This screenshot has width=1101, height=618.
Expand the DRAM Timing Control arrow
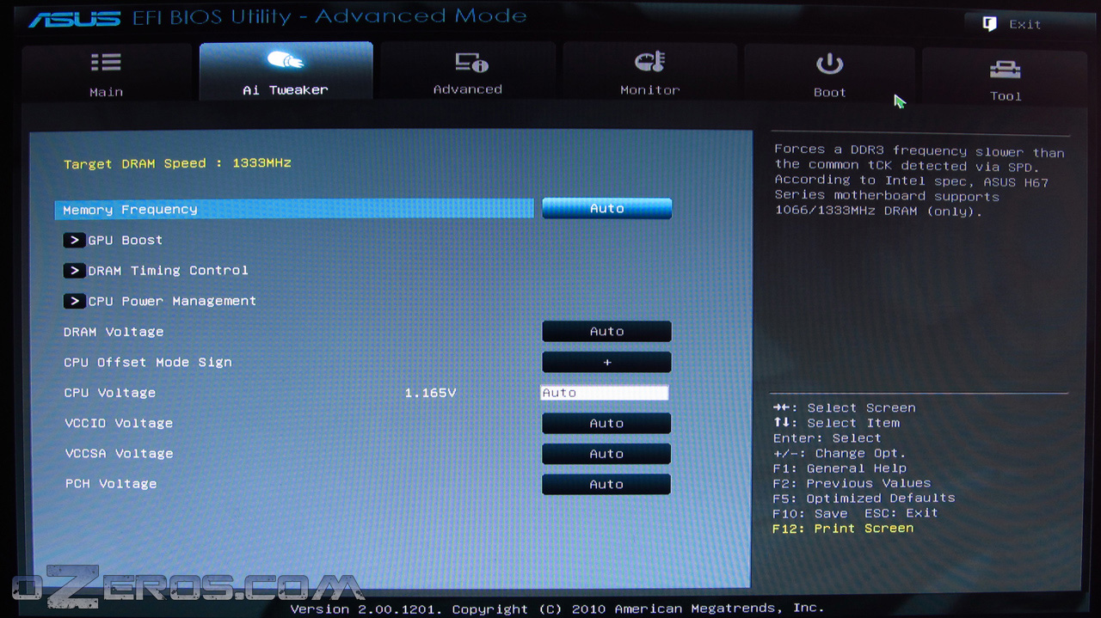click(74, 270)
